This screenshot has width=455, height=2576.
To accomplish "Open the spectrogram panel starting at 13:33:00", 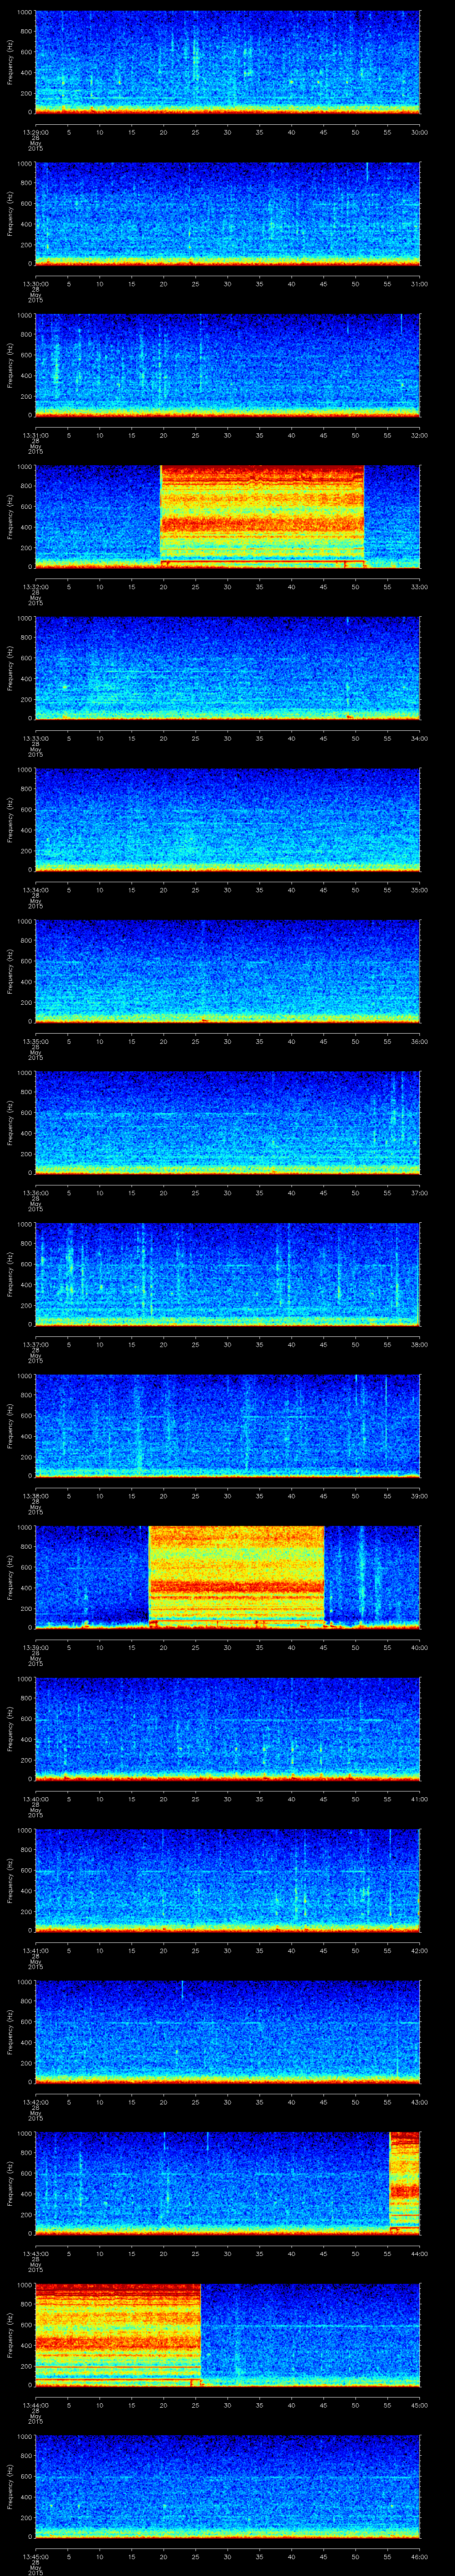I will (x=227, y=668).
